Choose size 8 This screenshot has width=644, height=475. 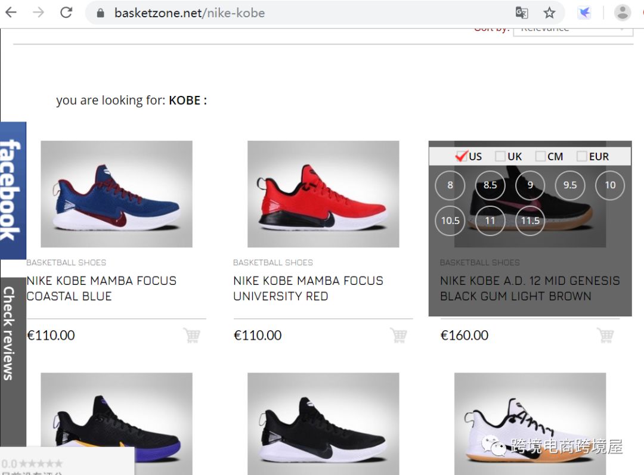coord(450,185)
